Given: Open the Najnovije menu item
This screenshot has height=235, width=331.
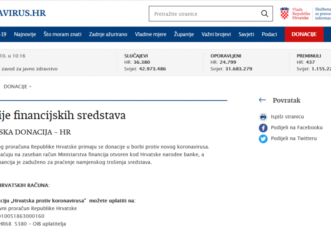Looking at the screenshot, I should [25, 34].
